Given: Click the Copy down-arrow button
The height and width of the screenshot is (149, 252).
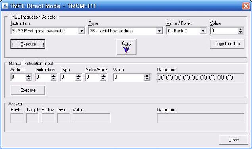Looking at the screenshot, I should click(126, 47).
